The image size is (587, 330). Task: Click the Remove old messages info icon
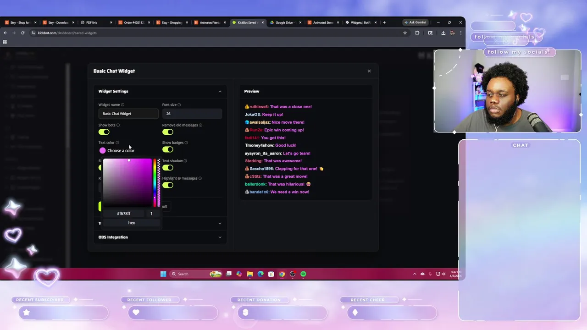[200, 125]
